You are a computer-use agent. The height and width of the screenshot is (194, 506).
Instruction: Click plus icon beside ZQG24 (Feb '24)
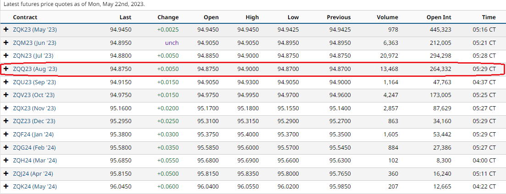[x=6, y=148]
